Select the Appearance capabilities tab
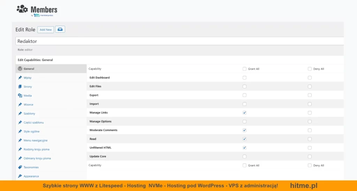Screen dimensions: 357x191 31,176
